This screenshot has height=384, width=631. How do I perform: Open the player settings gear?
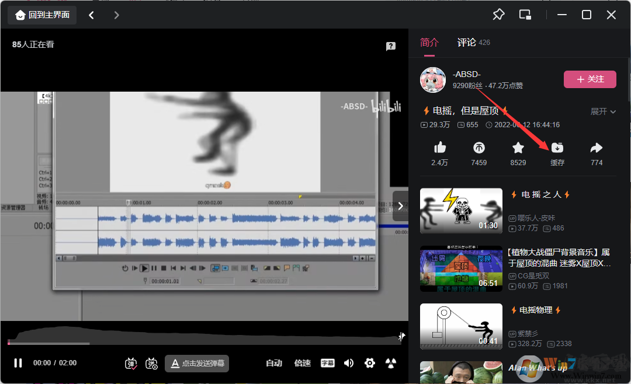[369, 363]
